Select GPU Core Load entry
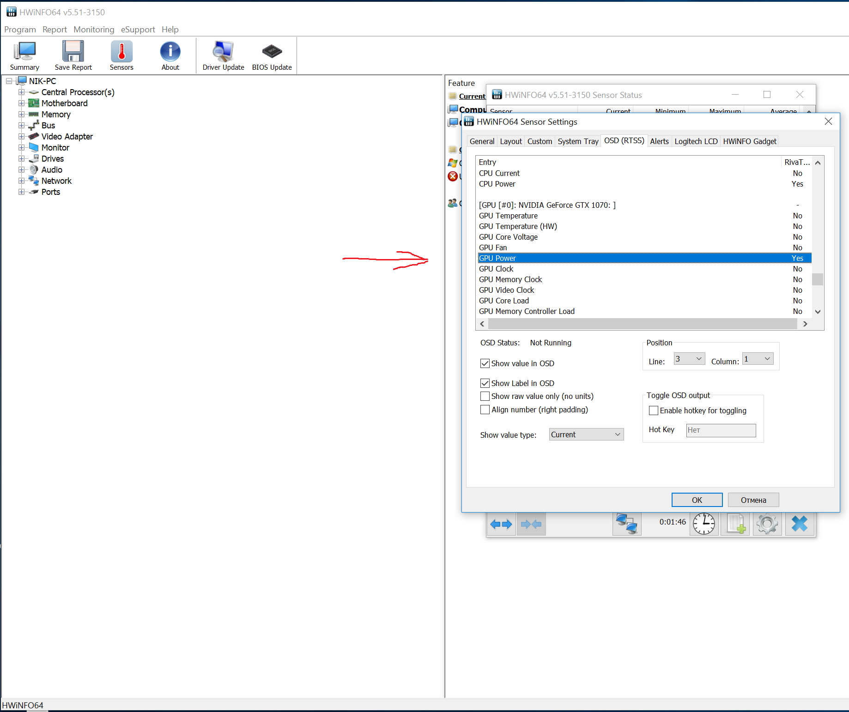 point(644,301)
